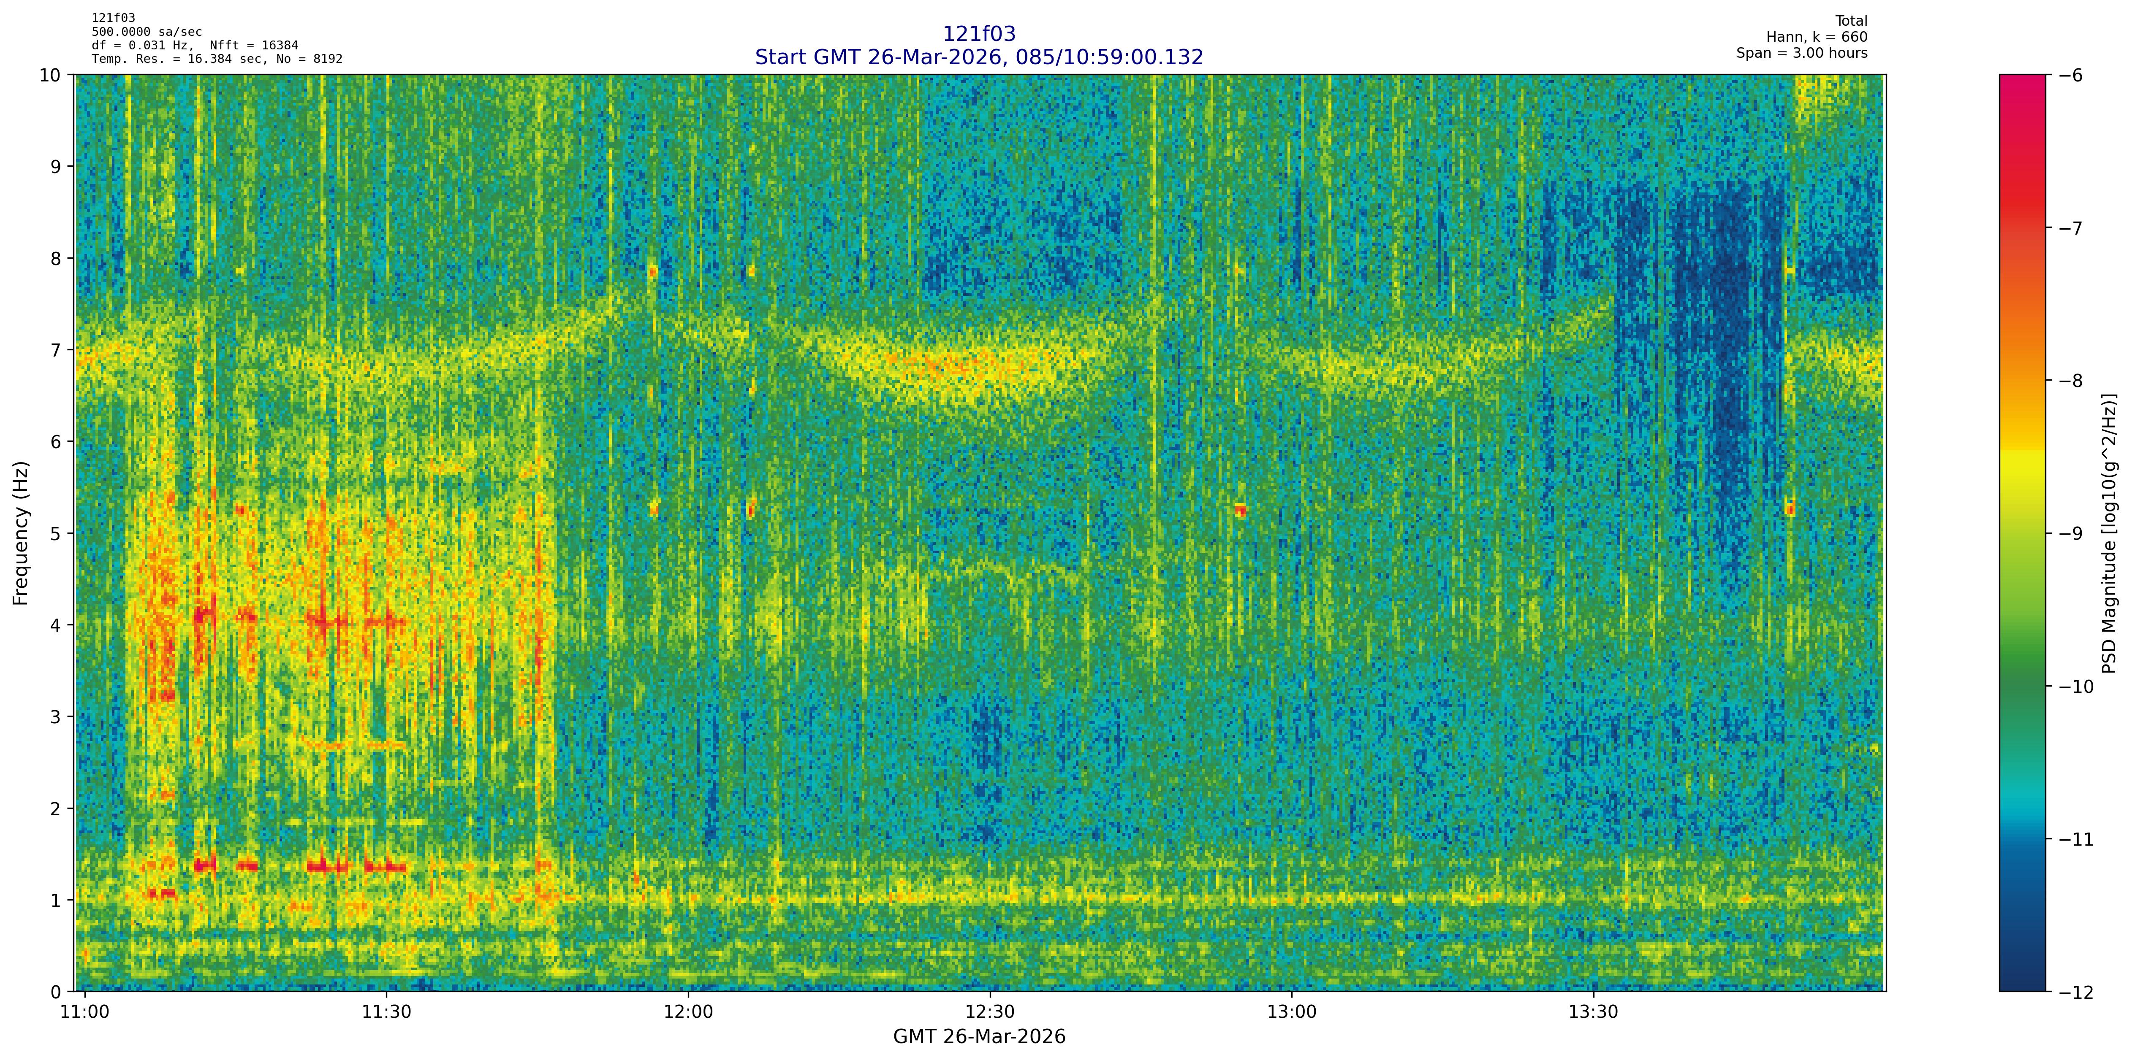The height and width of the screenshot is (1060, 2132).
Task: Click the Frequency (Hz) axis label
Action: 22,533
